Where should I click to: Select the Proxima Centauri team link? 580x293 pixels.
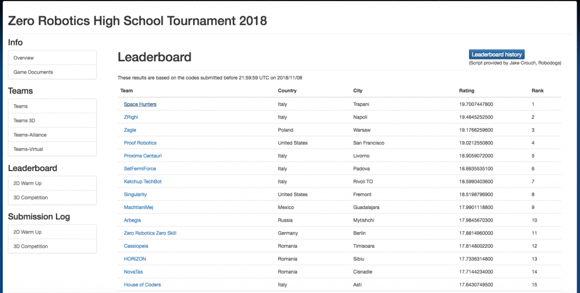click(x=142, y=155)
